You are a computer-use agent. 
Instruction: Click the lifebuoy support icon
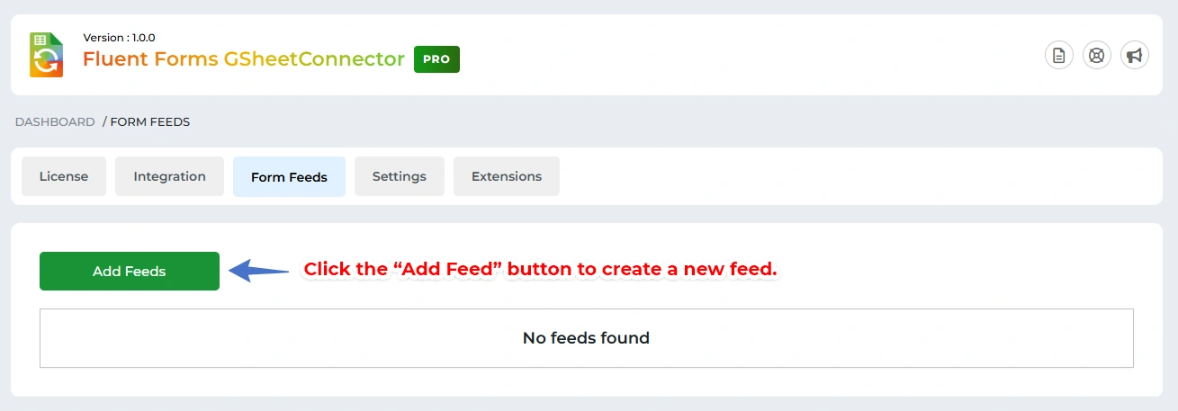1097,55
